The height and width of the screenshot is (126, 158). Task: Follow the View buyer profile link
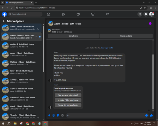107,48
